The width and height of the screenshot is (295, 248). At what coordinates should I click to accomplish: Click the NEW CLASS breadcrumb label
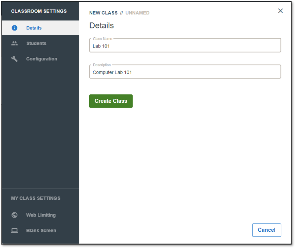(x=103, y=13)
